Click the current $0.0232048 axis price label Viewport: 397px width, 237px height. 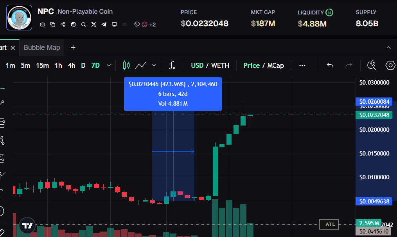click(x=374, y=115)
